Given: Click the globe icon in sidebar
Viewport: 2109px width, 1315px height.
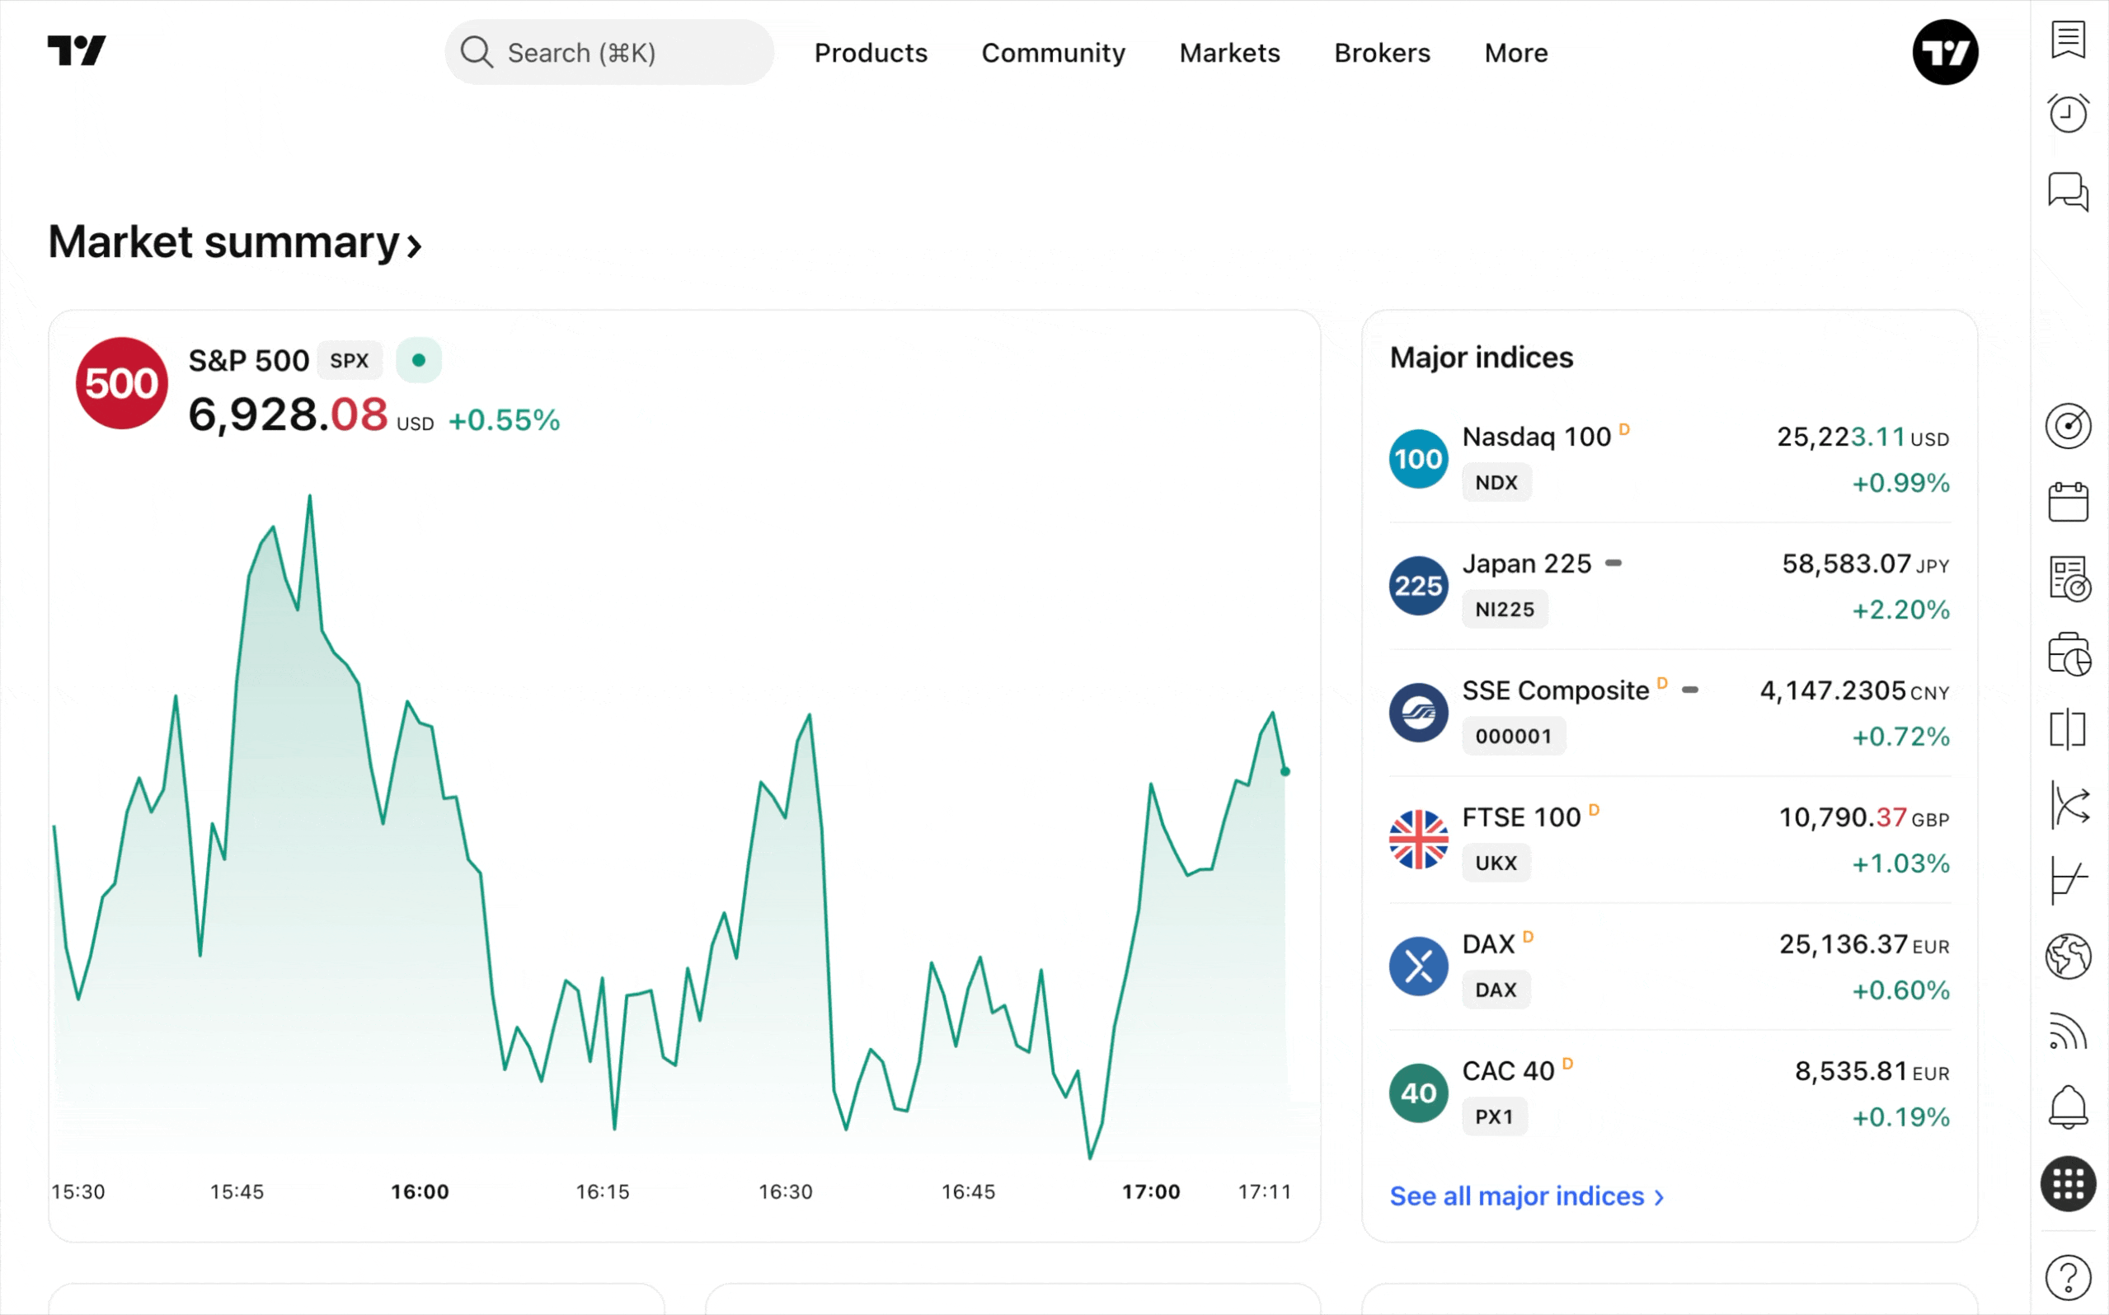Looking at the screenshot, I should (2067, 957).
